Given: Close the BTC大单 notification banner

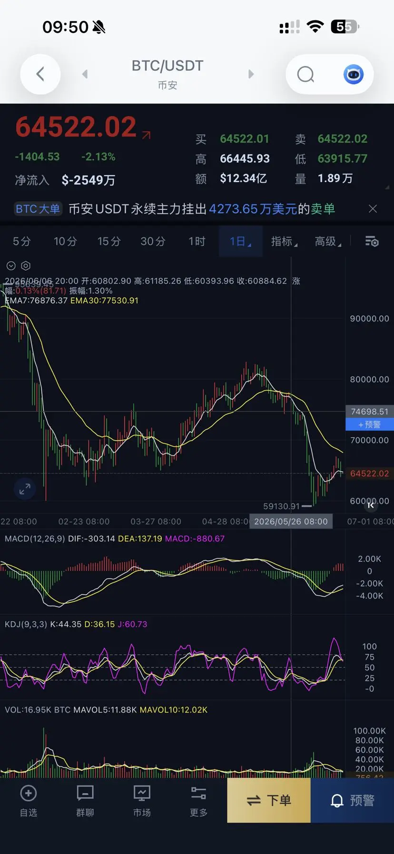Looking at the screenshot, I should click(373, 209).
